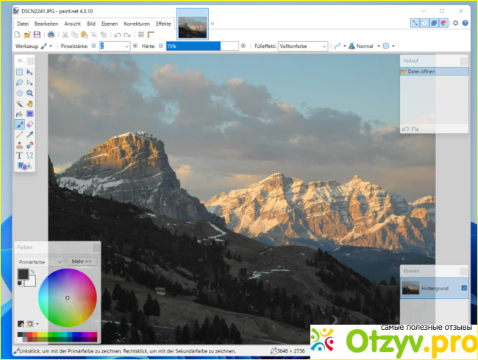478x360 pixels.
Task: Open the Ebenen menu
Action: [x=111, y=24]
